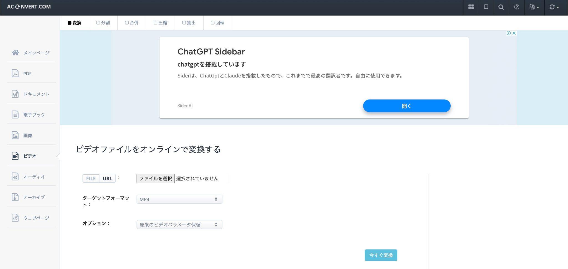
Task: Select the FILE source toggle
Action: click(x=91, y=178)
